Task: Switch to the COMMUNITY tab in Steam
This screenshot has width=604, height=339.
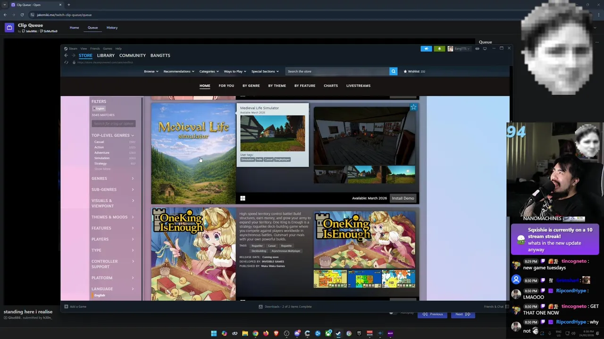Action: tap(133, 56)
